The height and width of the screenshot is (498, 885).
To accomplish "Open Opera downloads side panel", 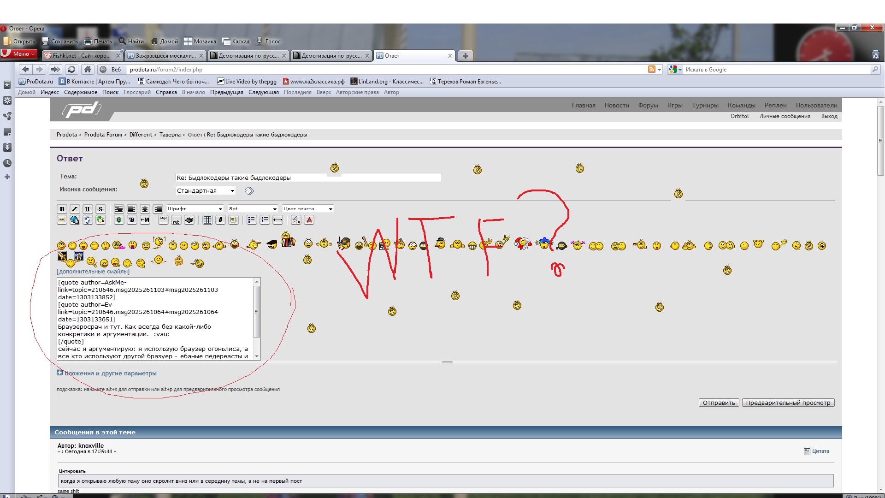I will (7, 148).
